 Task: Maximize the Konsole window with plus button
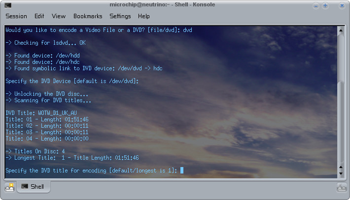click(x=325, y=6)
